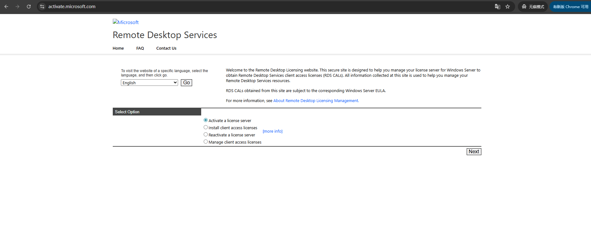Bookmark this page with the star icon
The height and width of the screenshot is (240, 591).
pyautogui.click(x=508, y=7)
